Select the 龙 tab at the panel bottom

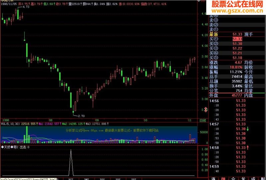pyautogui.click(x=243, y=178)
